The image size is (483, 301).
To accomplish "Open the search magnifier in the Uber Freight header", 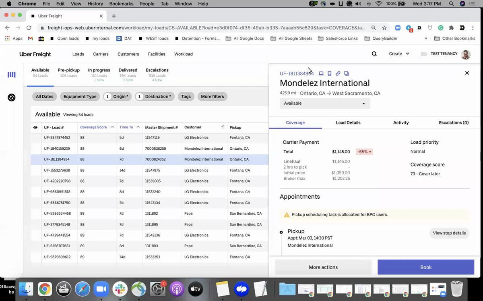I will (374, 54).
